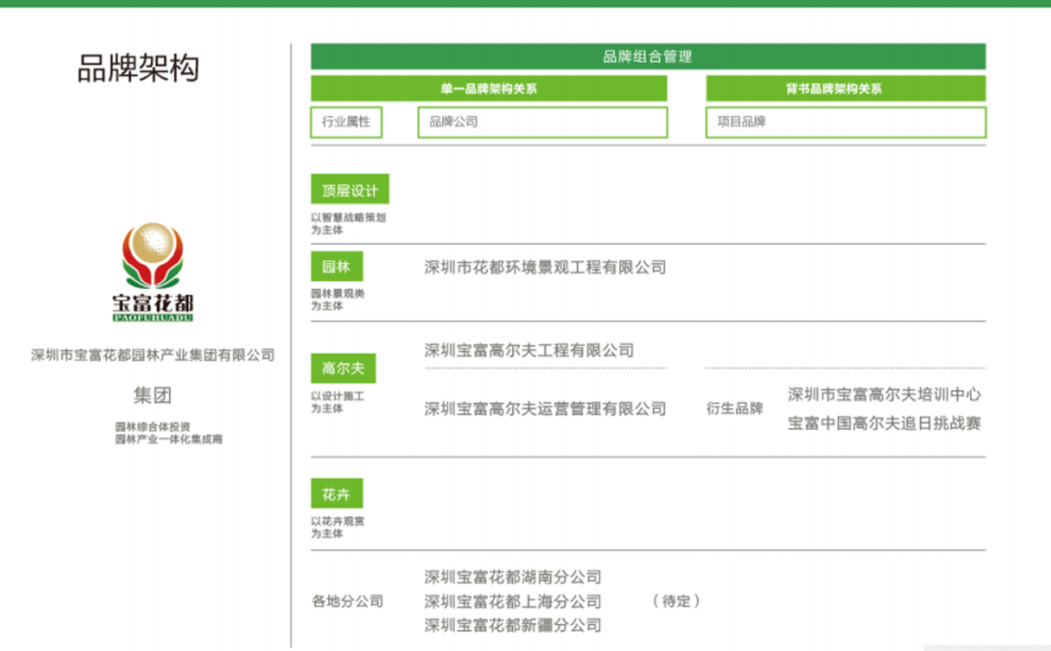
Task: Click the 衍生品牌 label
Action: pyautogui.click(x=735, y=409)
